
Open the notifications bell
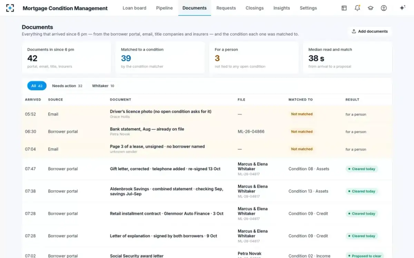coord(357,8)
